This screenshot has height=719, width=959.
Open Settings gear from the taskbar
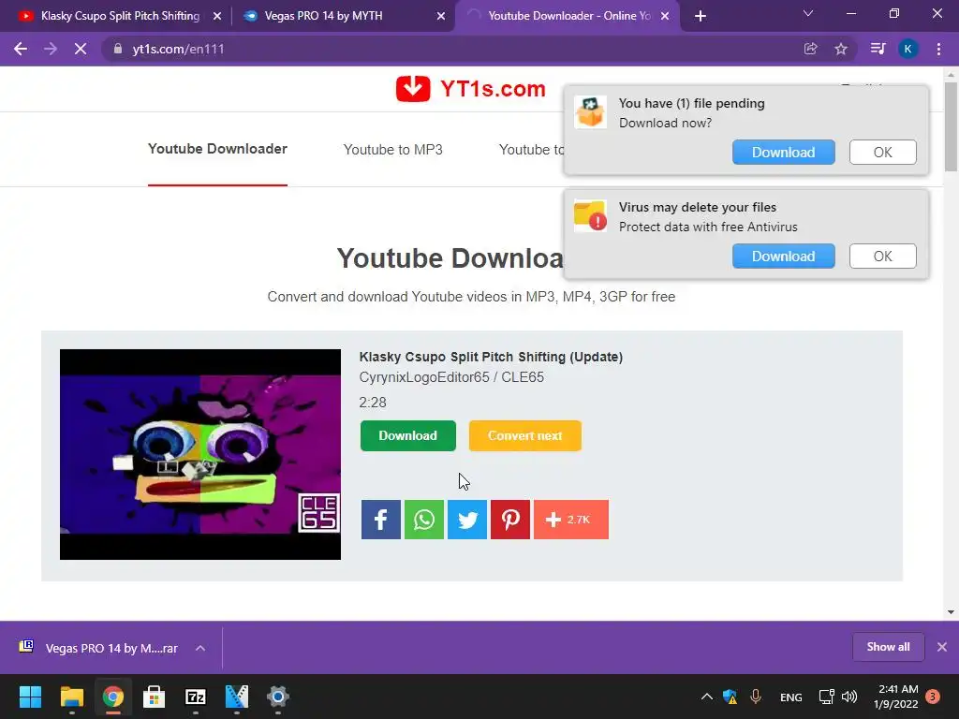click(277, 697)
